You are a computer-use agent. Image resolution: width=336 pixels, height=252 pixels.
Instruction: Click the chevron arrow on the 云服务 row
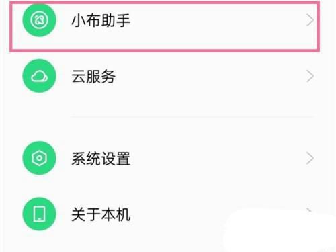pos(310,76)
